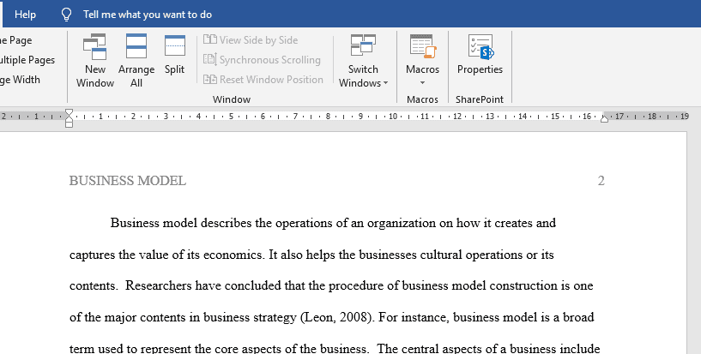Click the SharePoint group label
The width and height of the screenshot is (701, 354).
[x=480, y=99]
